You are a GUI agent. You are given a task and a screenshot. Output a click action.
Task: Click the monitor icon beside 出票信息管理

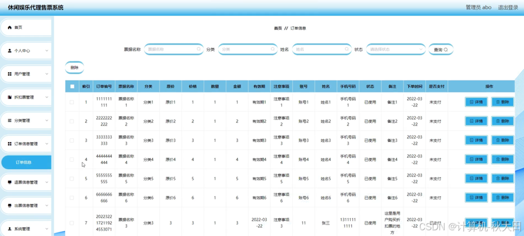[x=10, y=206]
